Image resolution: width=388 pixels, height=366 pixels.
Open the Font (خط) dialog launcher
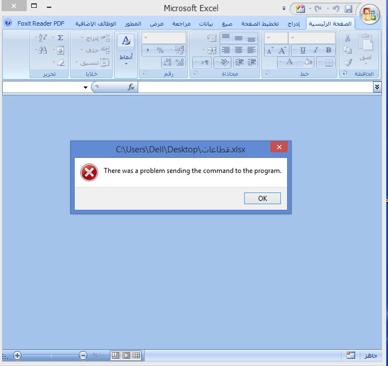[267, 73]
